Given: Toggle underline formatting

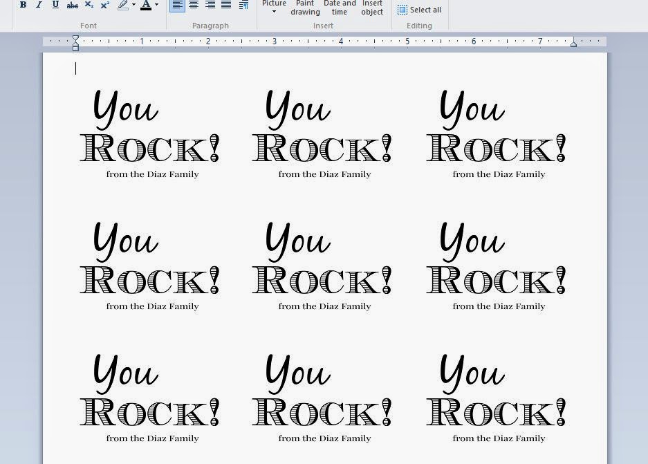Looking at the screenshot, I should point(55,5).
